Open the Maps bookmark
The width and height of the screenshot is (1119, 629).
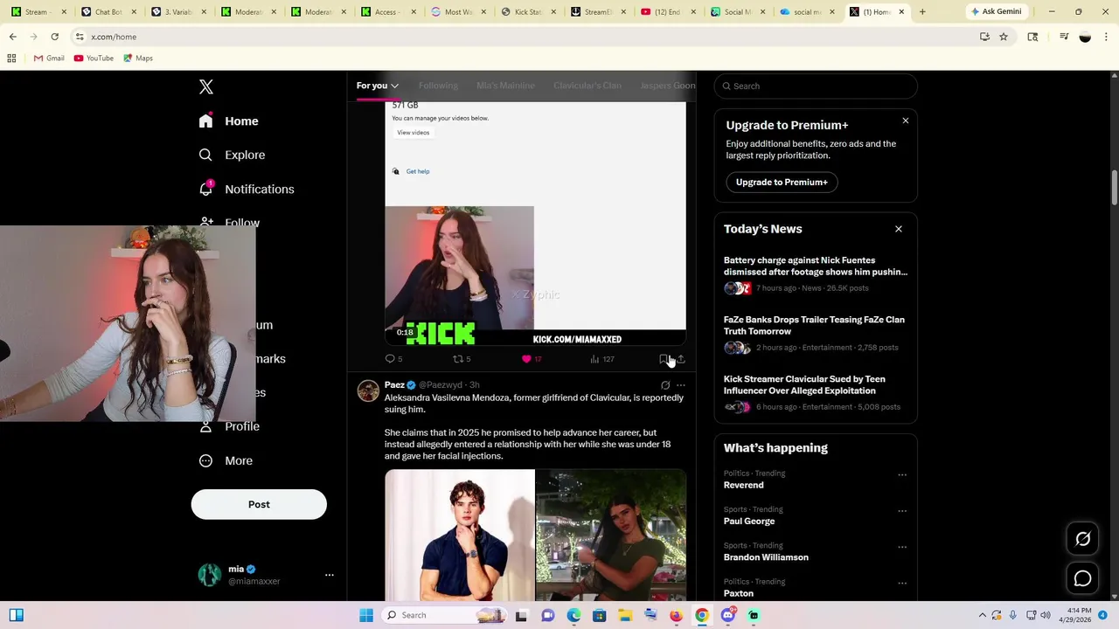pos(138,59)
